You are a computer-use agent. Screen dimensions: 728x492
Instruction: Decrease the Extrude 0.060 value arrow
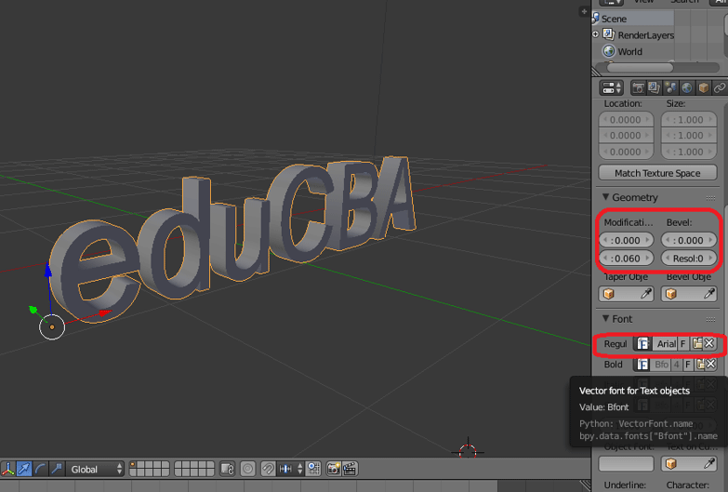tap(604, 258)
